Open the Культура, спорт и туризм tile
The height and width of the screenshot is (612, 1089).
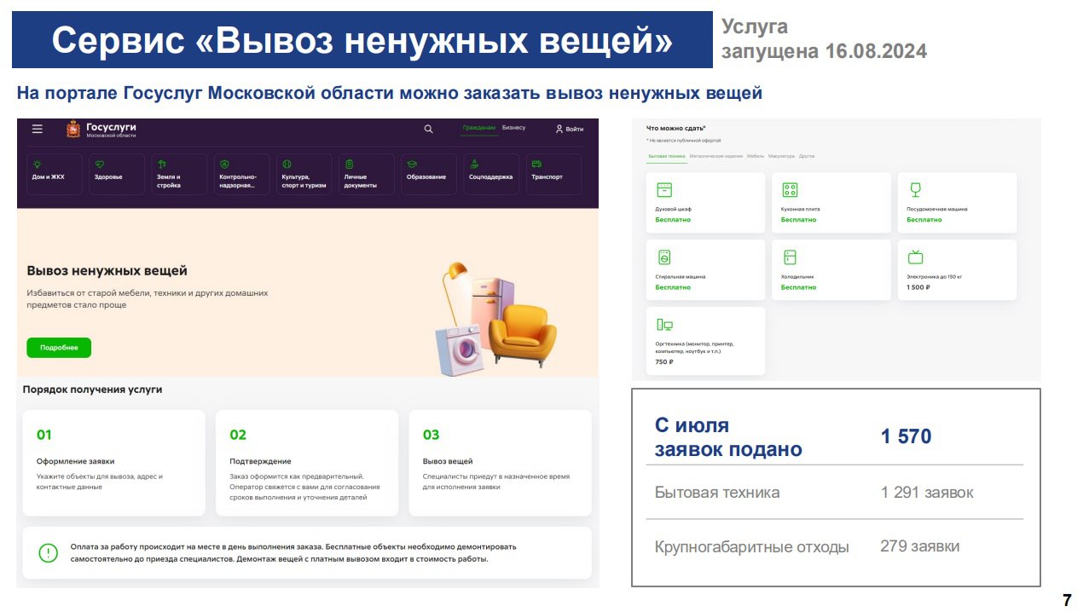pos(302,174)
